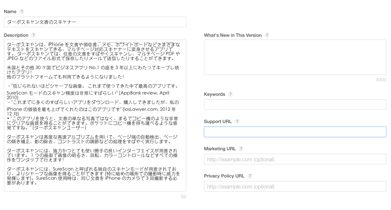Click help icon beside What's New in This Version
391x210 pixels.
[x=267, y=35]
